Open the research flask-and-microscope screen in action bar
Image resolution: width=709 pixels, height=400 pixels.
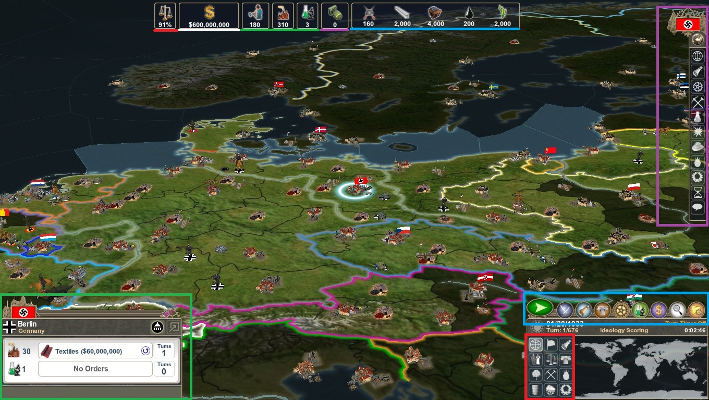(640, 310)
